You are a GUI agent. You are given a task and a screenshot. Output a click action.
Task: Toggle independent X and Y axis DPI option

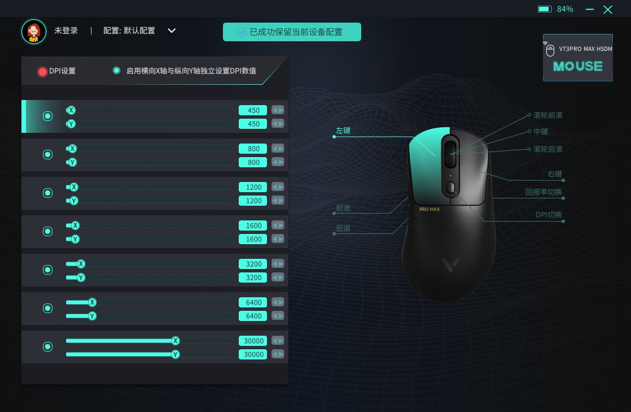pyautogui.click(x=116, y=71)
